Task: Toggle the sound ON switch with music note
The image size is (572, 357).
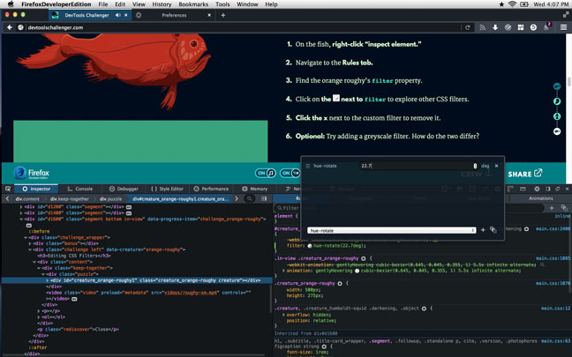Action: (265, 173)
